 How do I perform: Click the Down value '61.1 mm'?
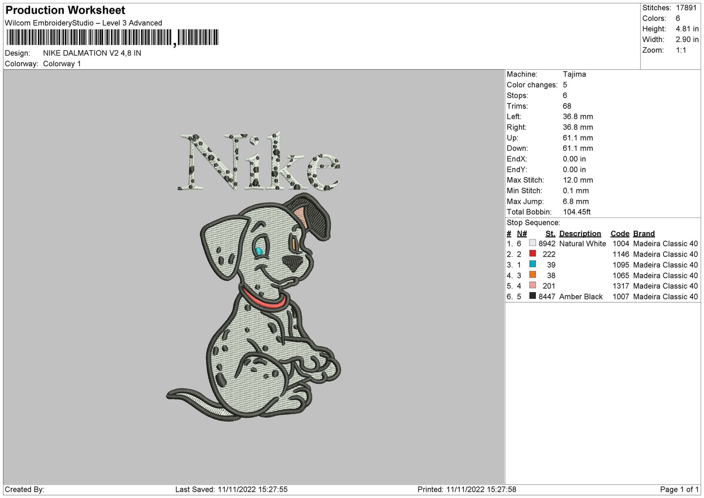(578, 148)
